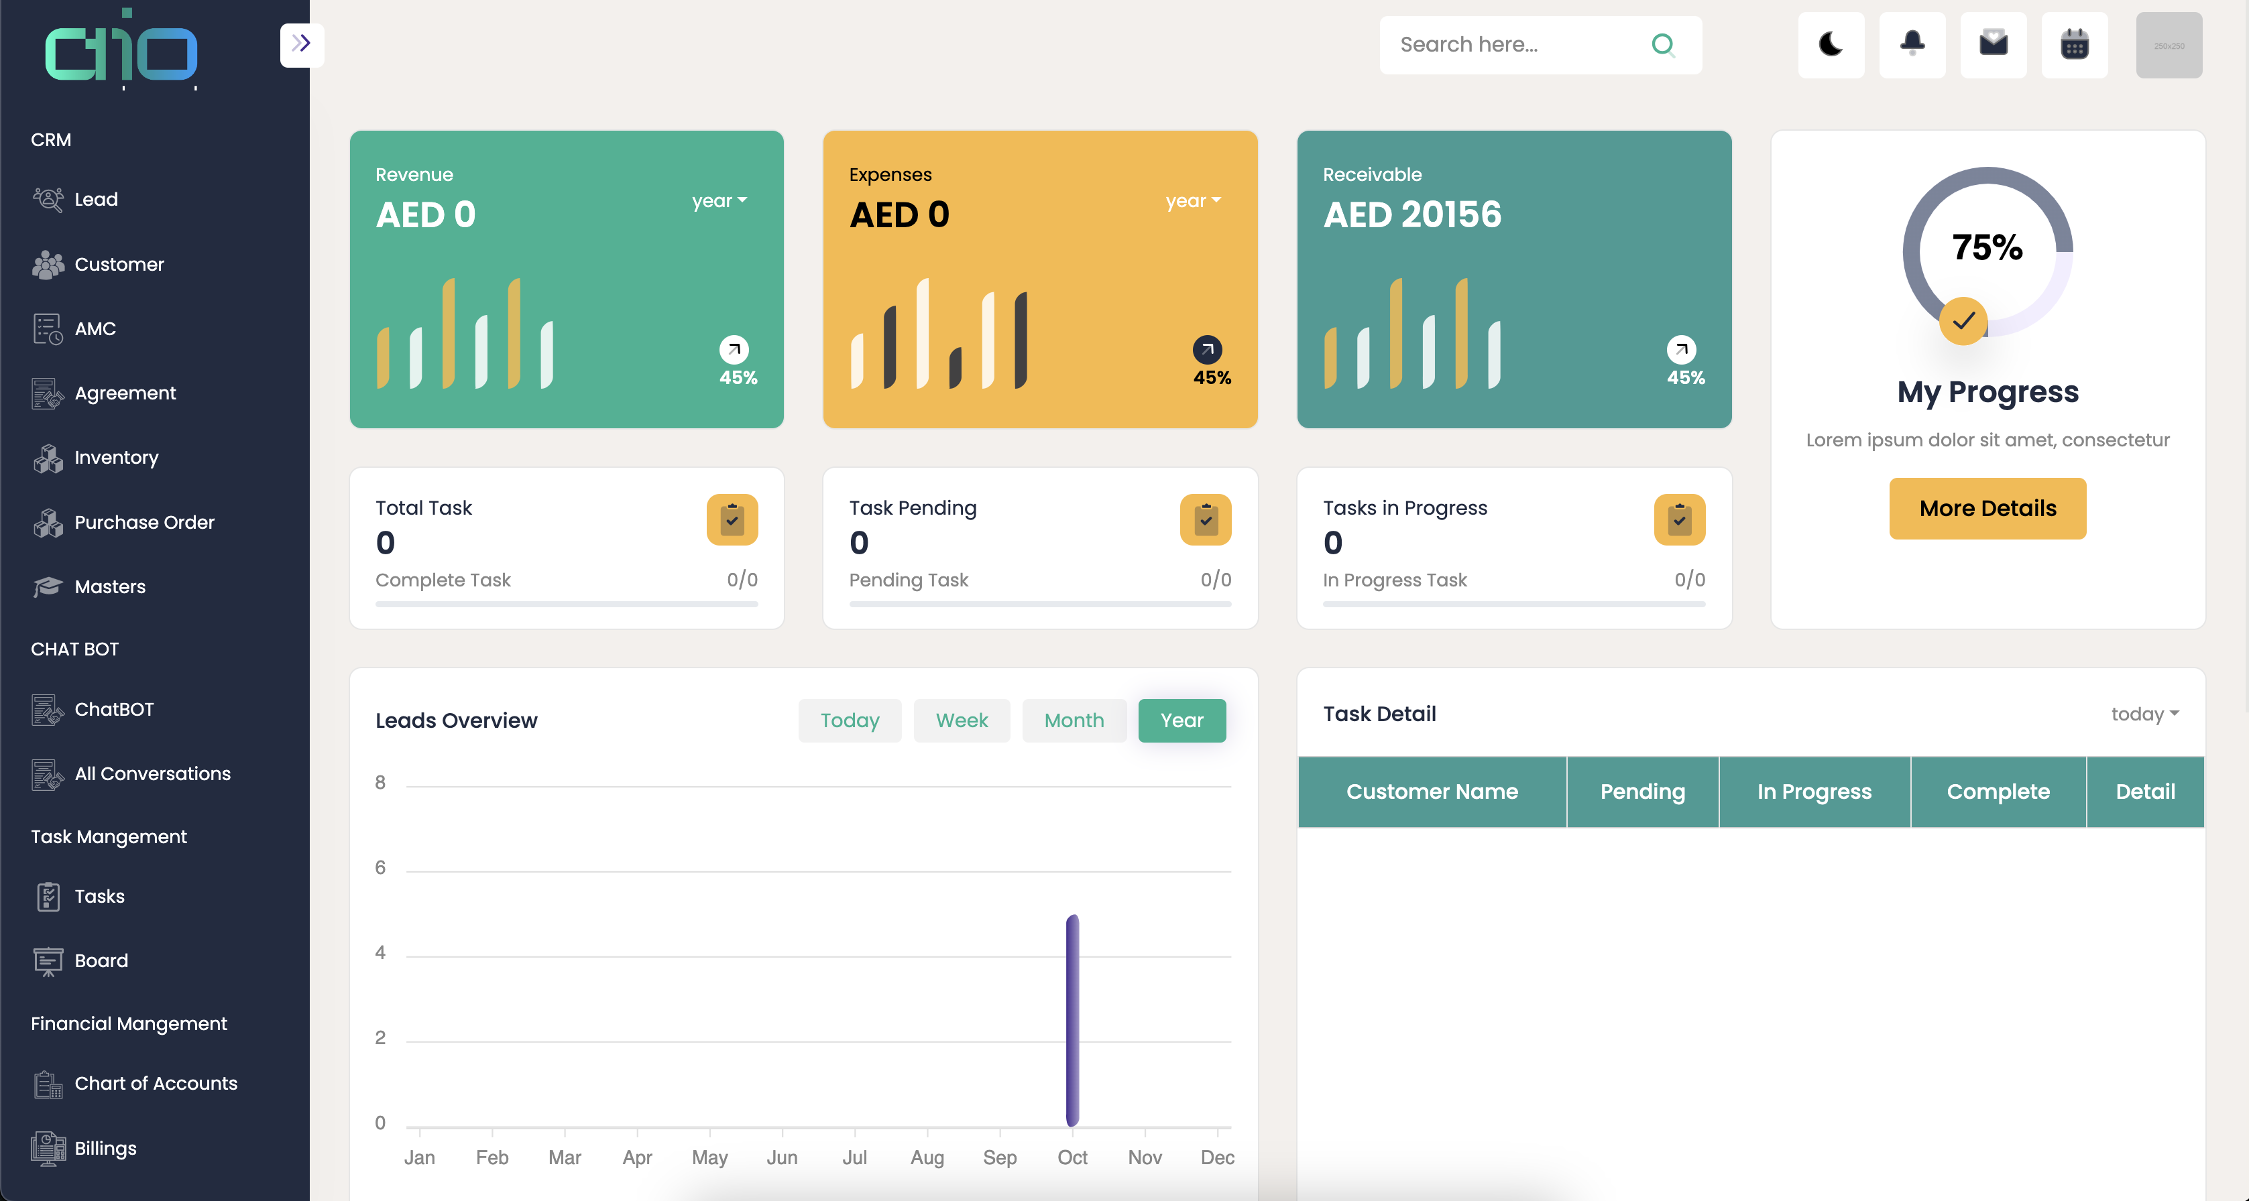This screenshot has height=1201, width=2249.
Task: Open the Revenue year dropdown
Action: click(719, 201)
